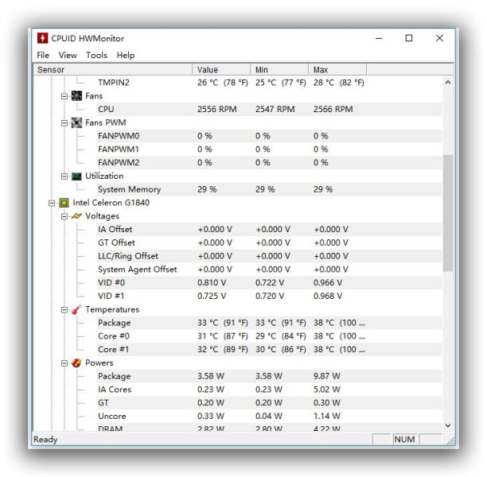Click the 0.966 V max value

click(328, 283)
